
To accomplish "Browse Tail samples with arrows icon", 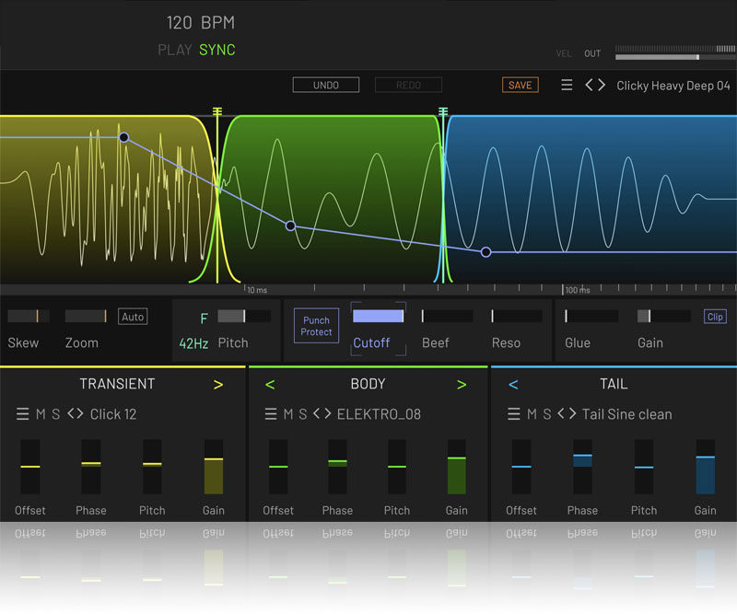I will click(567, 414).
